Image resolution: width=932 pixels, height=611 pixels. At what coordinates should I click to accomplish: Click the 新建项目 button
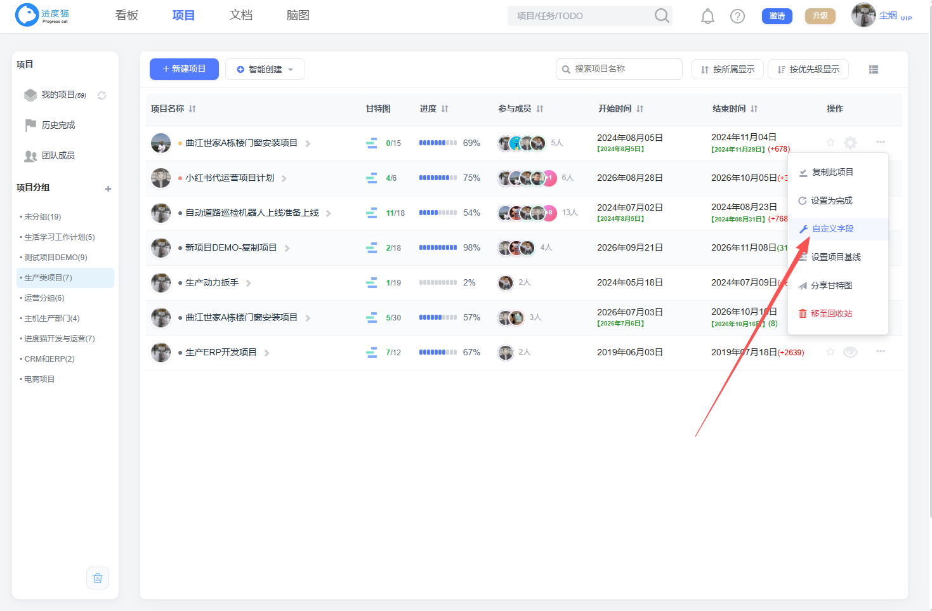[184, 69]
